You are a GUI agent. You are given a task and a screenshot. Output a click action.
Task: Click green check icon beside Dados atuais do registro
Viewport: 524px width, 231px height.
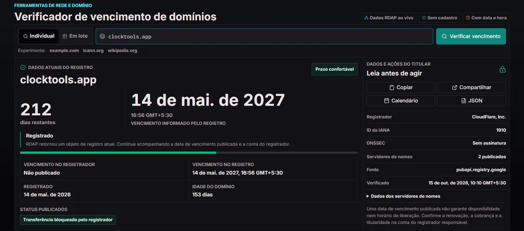(x=23, y=68)
